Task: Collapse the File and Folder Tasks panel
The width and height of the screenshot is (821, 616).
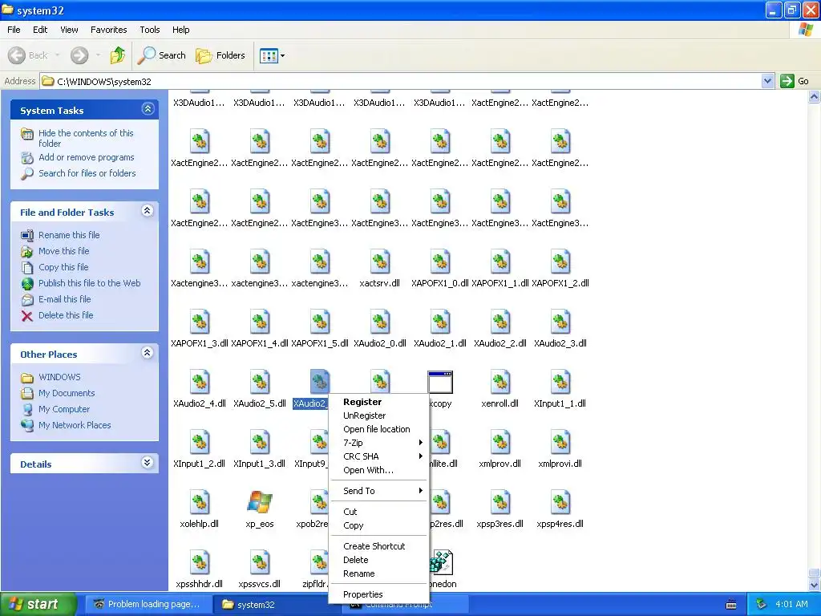Action: 148,211
